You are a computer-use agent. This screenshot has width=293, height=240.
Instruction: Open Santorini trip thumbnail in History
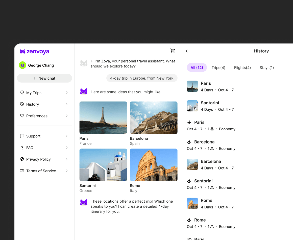(192, 106)
